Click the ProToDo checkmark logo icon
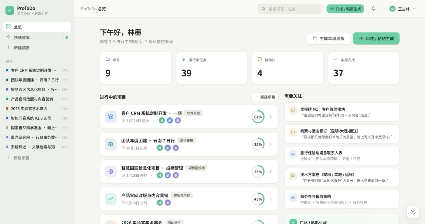Viewport: 425px width, 224px height. tap(10, 10)
